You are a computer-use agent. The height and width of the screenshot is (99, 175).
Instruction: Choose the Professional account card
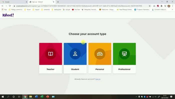click(x=124, y=58)
